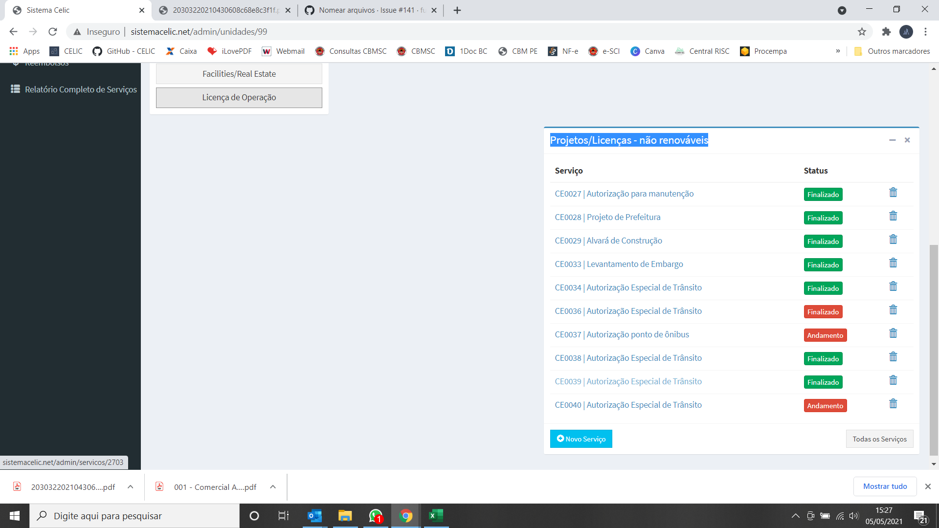Delete service CE0027 using its trash icon
The height and width of the screenshot is (528, 939).
[893, 192]
